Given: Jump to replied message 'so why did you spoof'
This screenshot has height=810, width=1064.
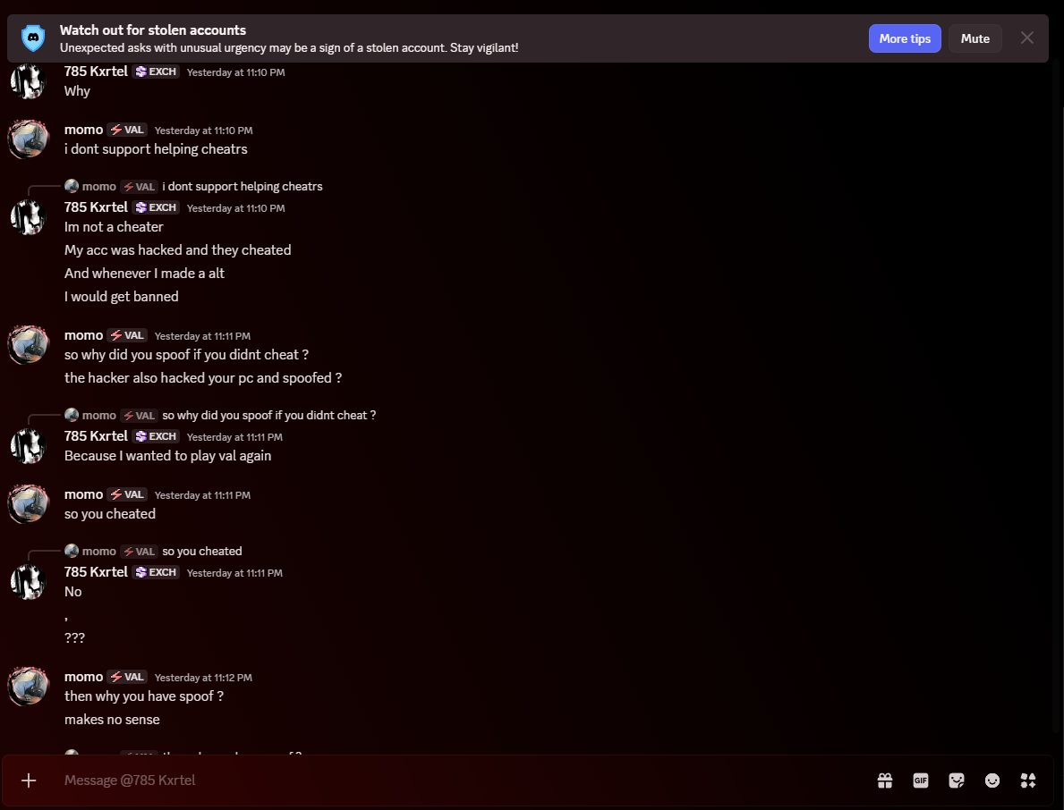Looking at the screenshot, I should (268, 416).
